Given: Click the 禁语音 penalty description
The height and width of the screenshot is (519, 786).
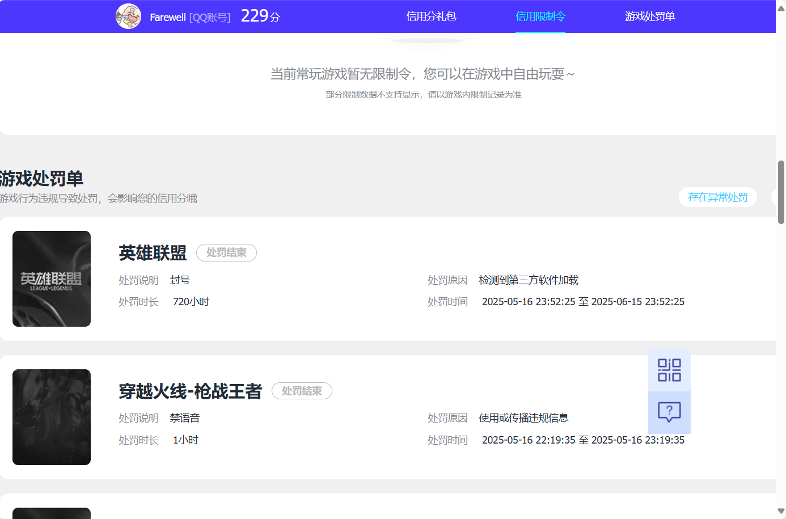Looking at the screenshot, I should pyautogui.click(x=185, y=418).
